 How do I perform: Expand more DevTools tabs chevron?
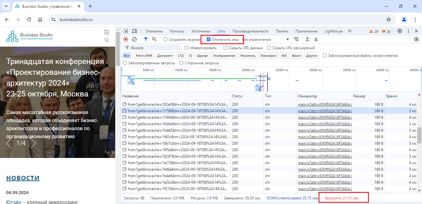[350, 31]
